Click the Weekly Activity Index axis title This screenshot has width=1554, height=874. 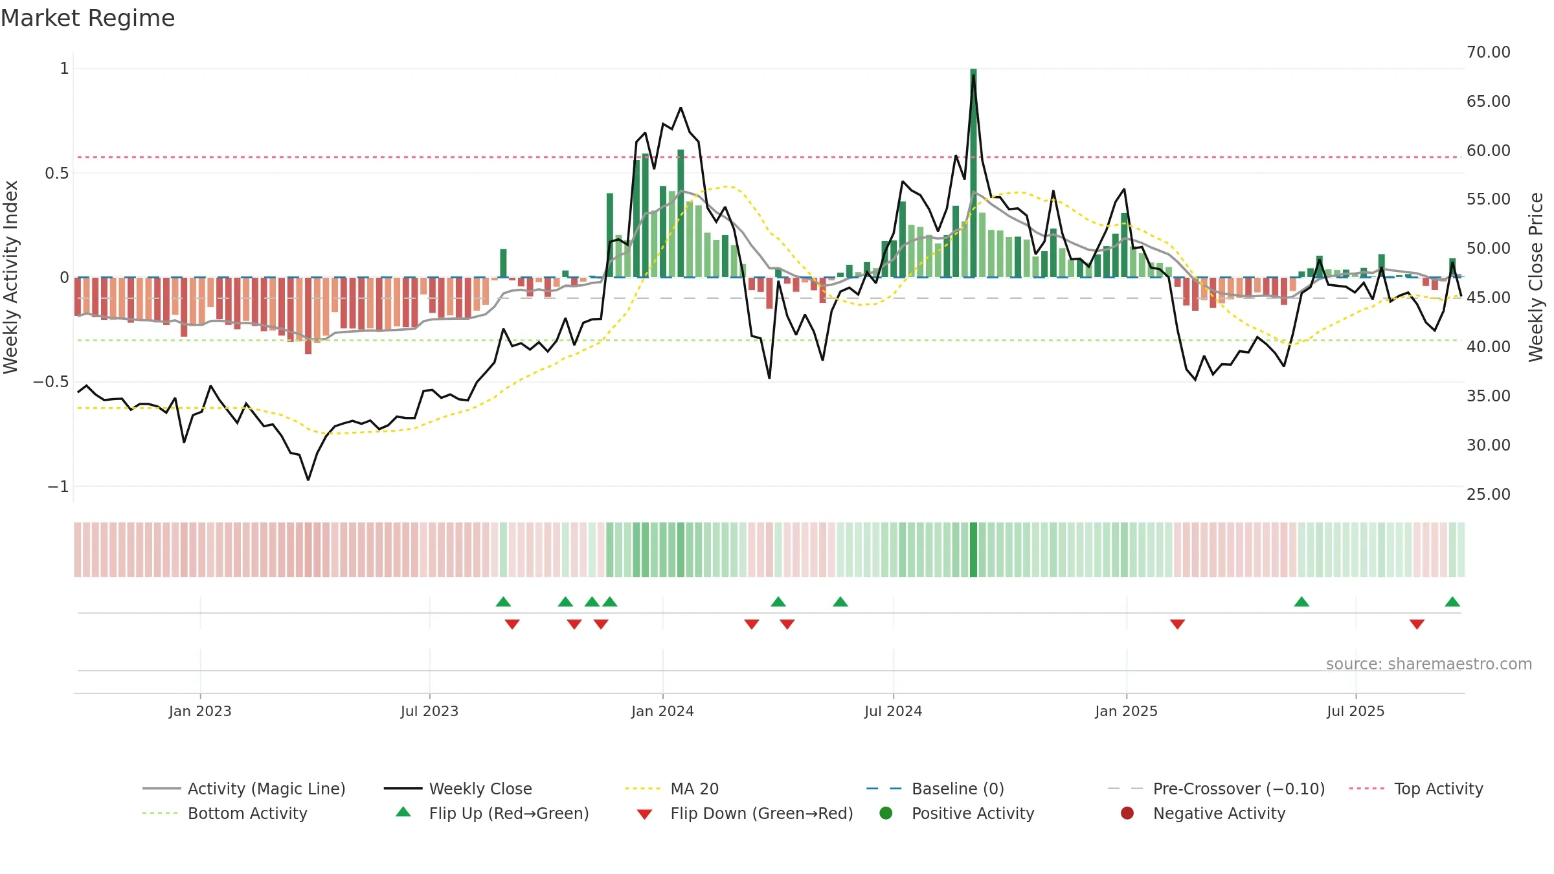coord(10,277)
